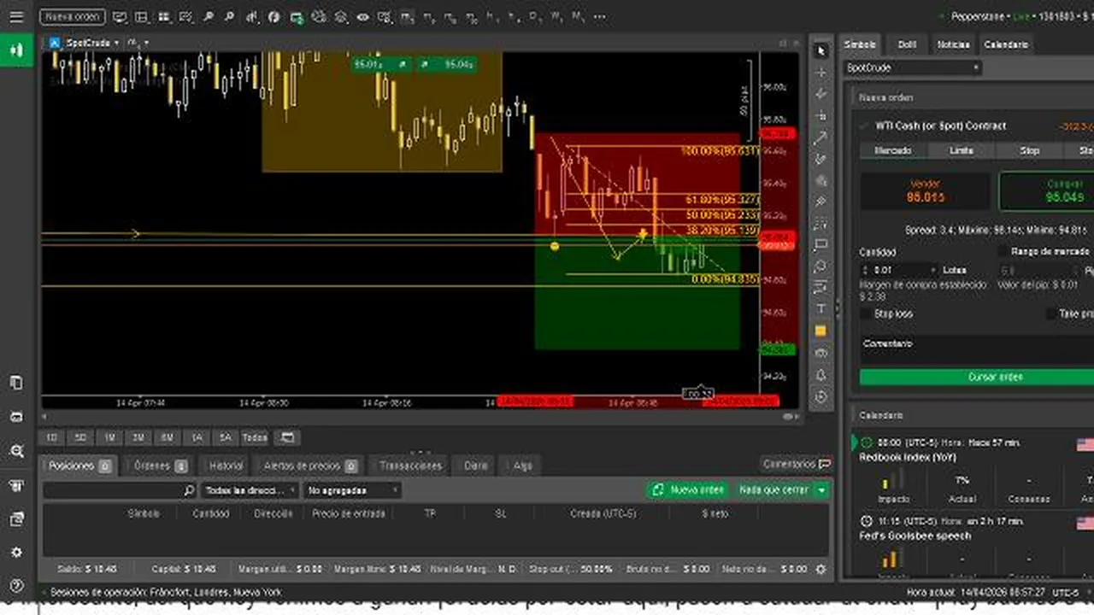Screen dimensions: 1094x615
Task: Click the zoom out magnifier icon
Action: coord(229,16)
